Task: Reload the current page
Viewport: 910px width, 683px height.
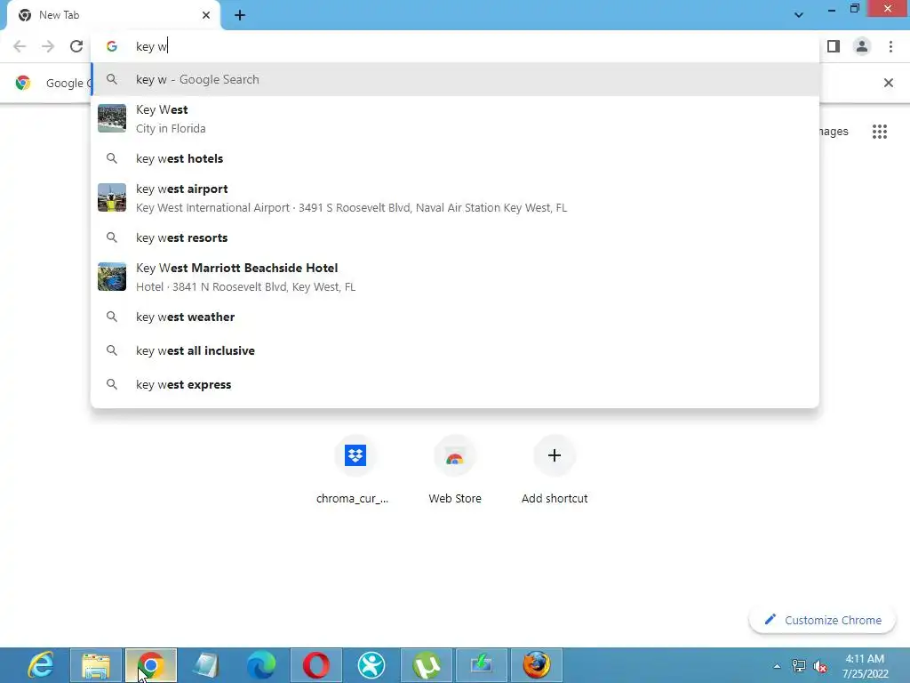Action: coord(76,46)
